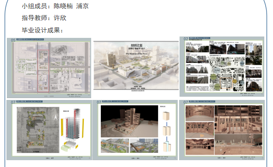
Task: Select the 05 master plan slide image
Action: pyautogui.click(x=49, y=68)
